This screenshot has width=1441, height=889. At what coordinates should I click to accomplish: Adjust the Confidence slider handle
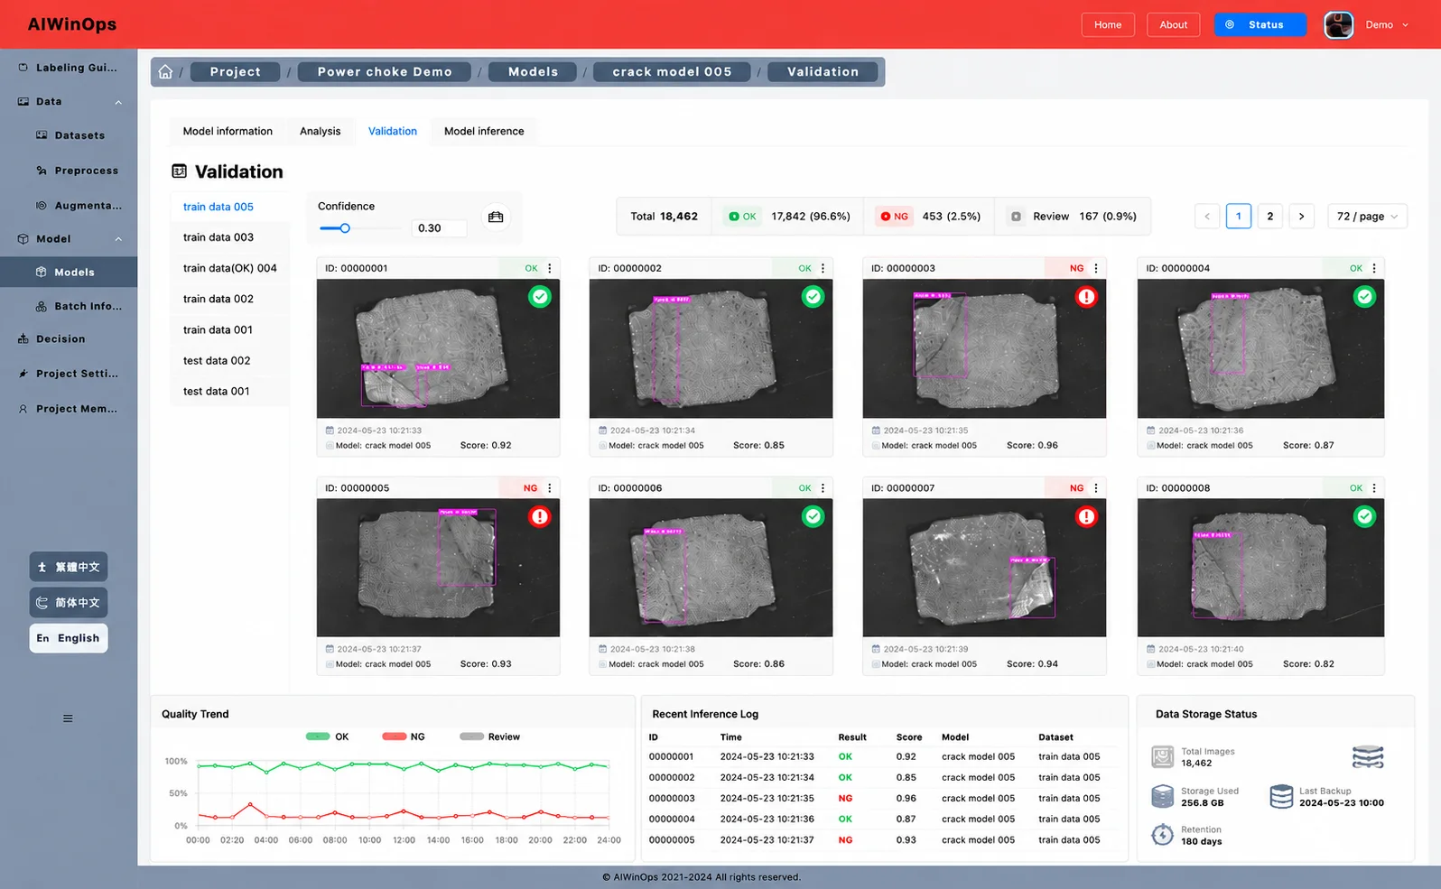click(345, 228)
